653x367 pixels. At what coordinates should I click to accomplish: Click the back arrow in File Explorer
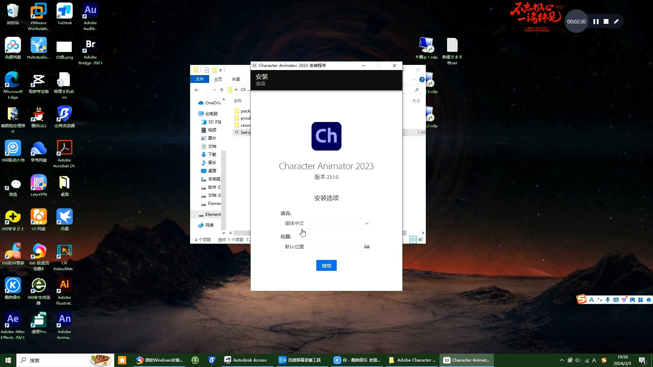point(197,90)
